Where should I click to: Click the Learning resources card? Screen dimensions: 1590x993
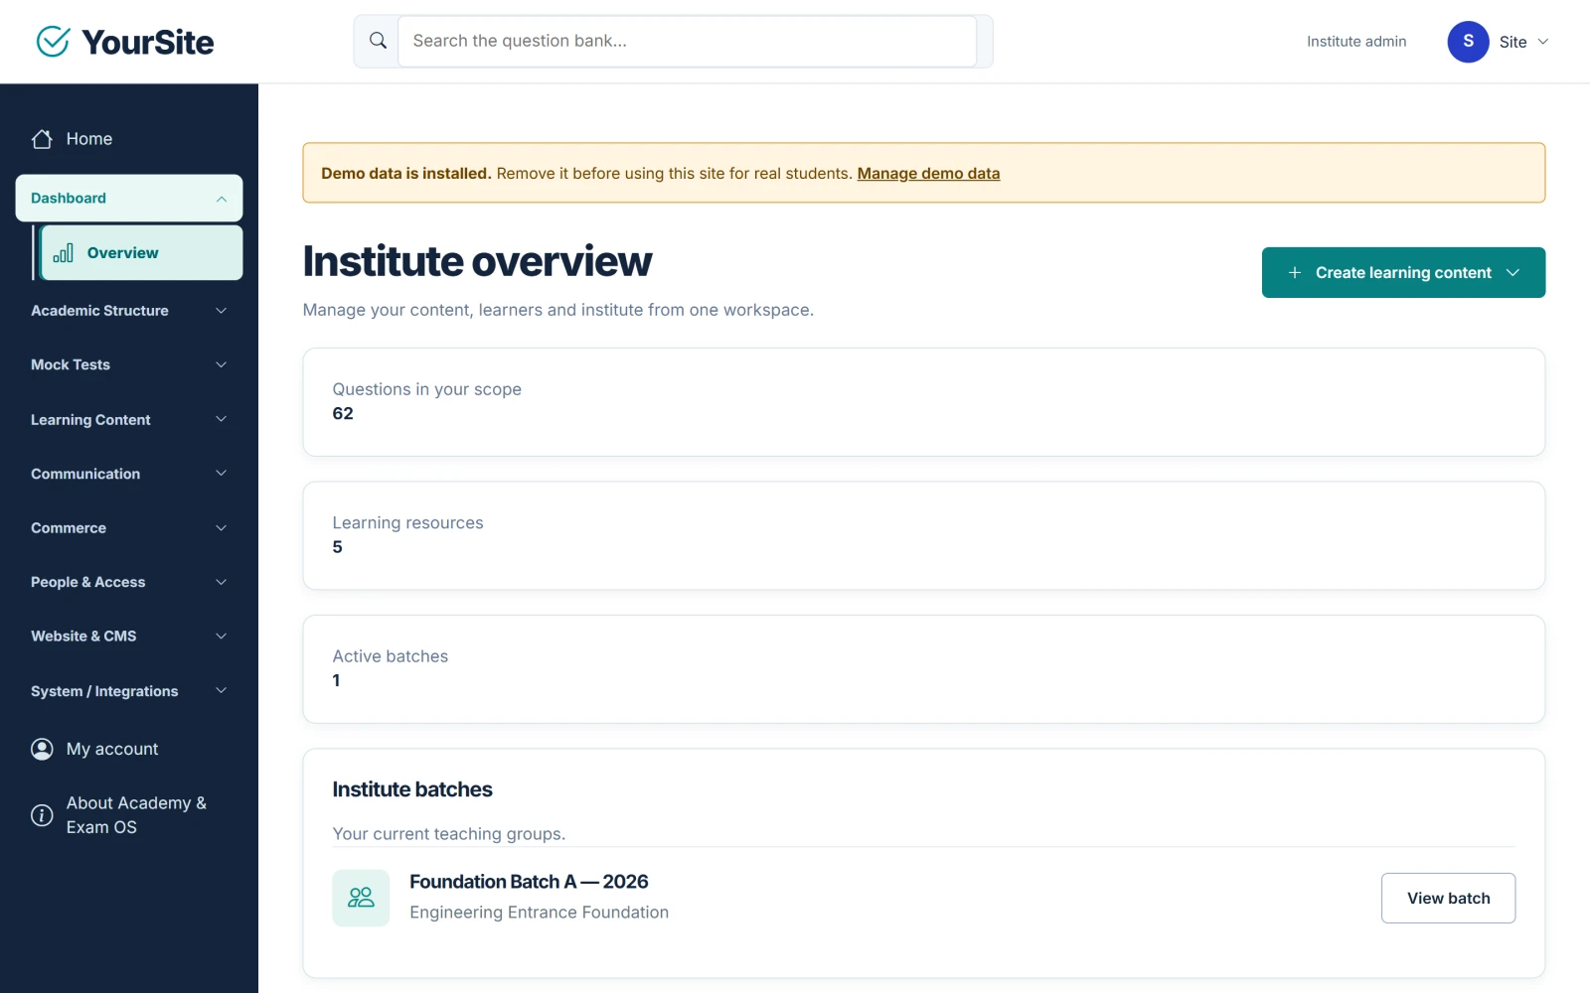(x=923, y=536)
